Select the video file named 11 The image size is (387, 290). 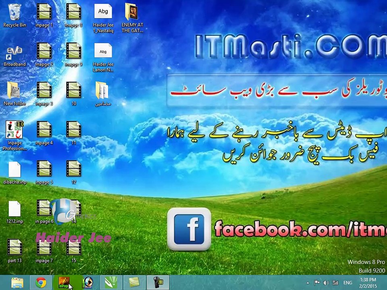pos(73,133)
